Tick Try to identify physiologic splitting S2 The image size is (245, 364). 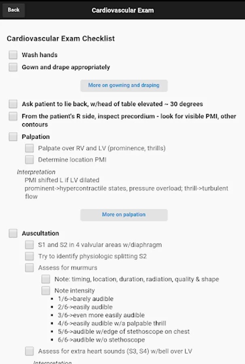[30, 256]
